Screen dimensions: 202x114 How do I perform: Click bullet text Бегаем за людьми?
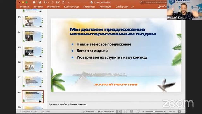(x=92, y=51)
